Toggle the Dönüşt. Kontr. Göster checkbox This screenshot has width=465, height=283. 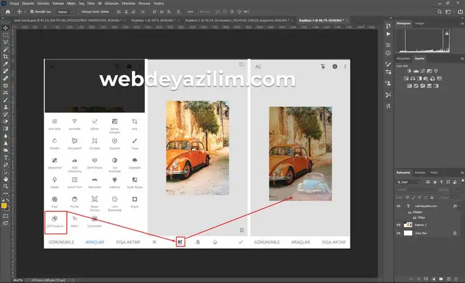(80, 12)
